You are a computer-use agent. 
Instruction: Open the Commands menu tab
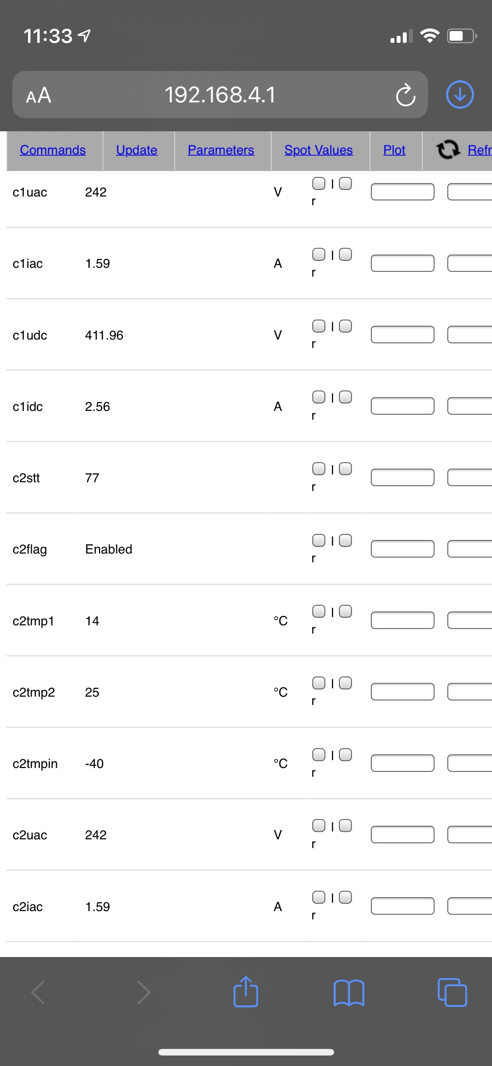[x=53, y=150]
